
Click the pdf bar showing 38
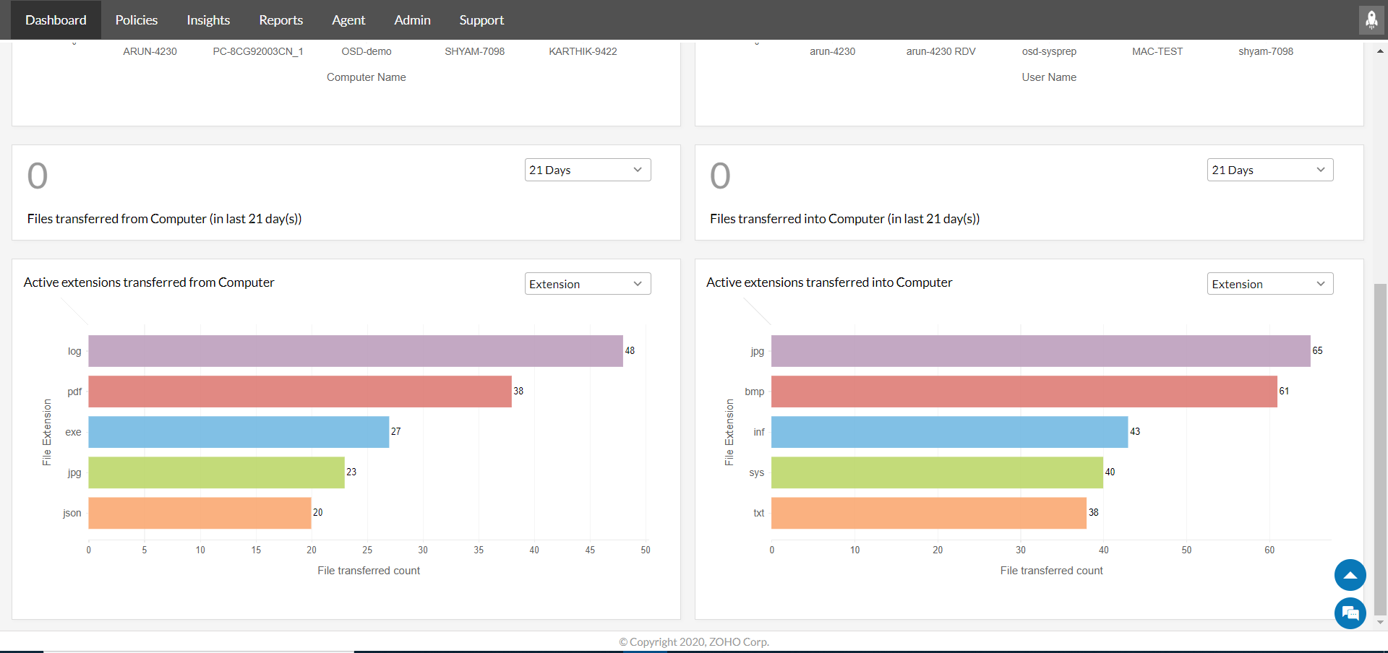300,392
